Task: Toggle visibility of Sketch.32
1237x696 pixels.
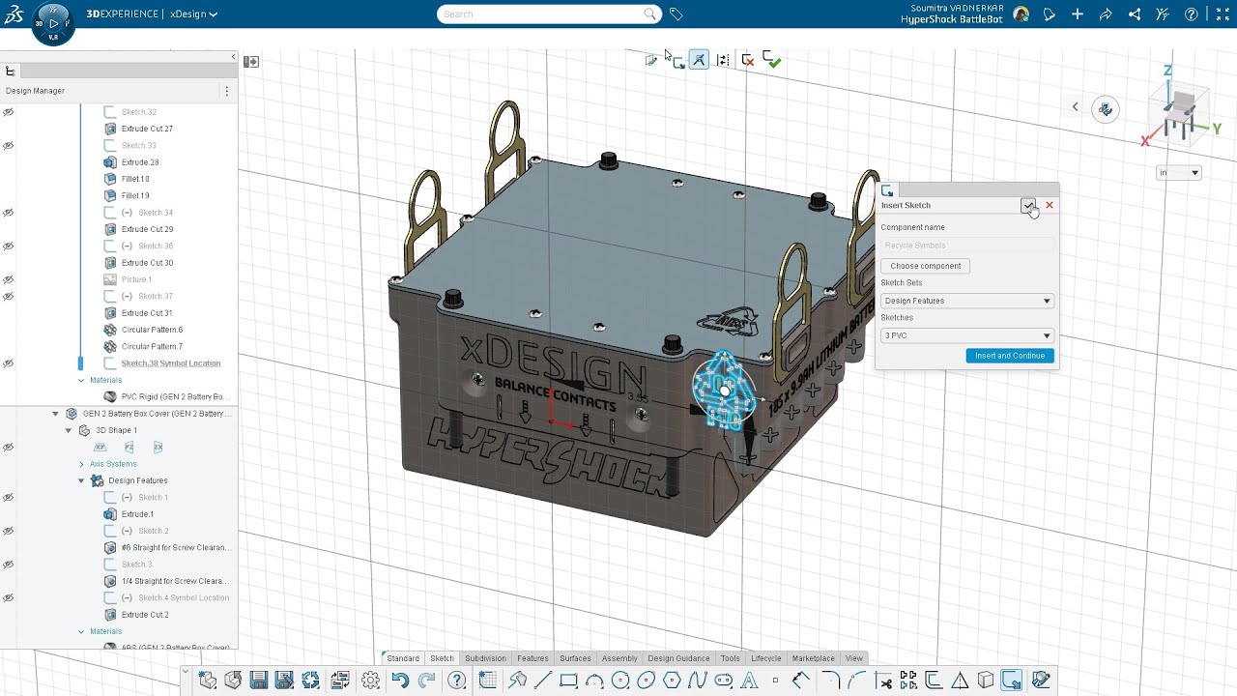Action: click(9, 112)
